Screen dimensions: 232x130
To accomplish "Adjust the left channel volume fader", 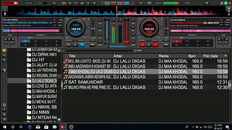I will pyautogui.click(x=107, y=29).
